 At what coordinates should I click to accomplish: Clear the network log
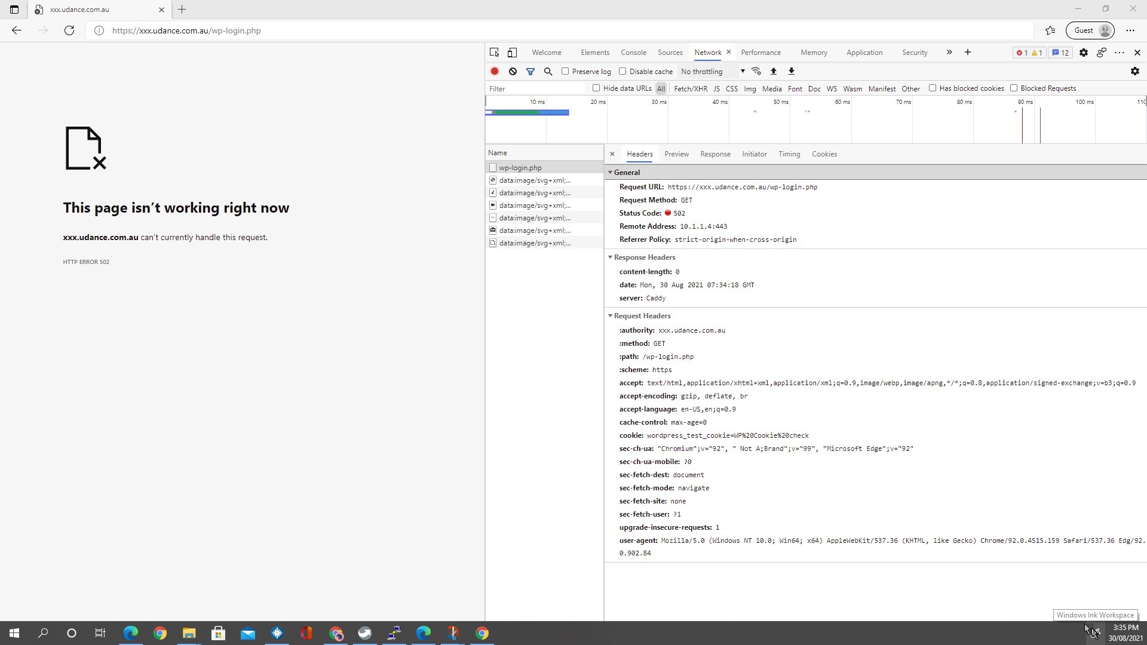pyautogui.click(x=513, y=71)
